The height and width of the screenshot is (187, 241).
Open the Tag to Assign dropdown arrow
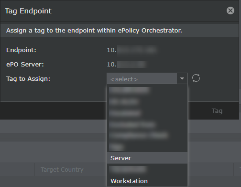[x=182, y=78]
